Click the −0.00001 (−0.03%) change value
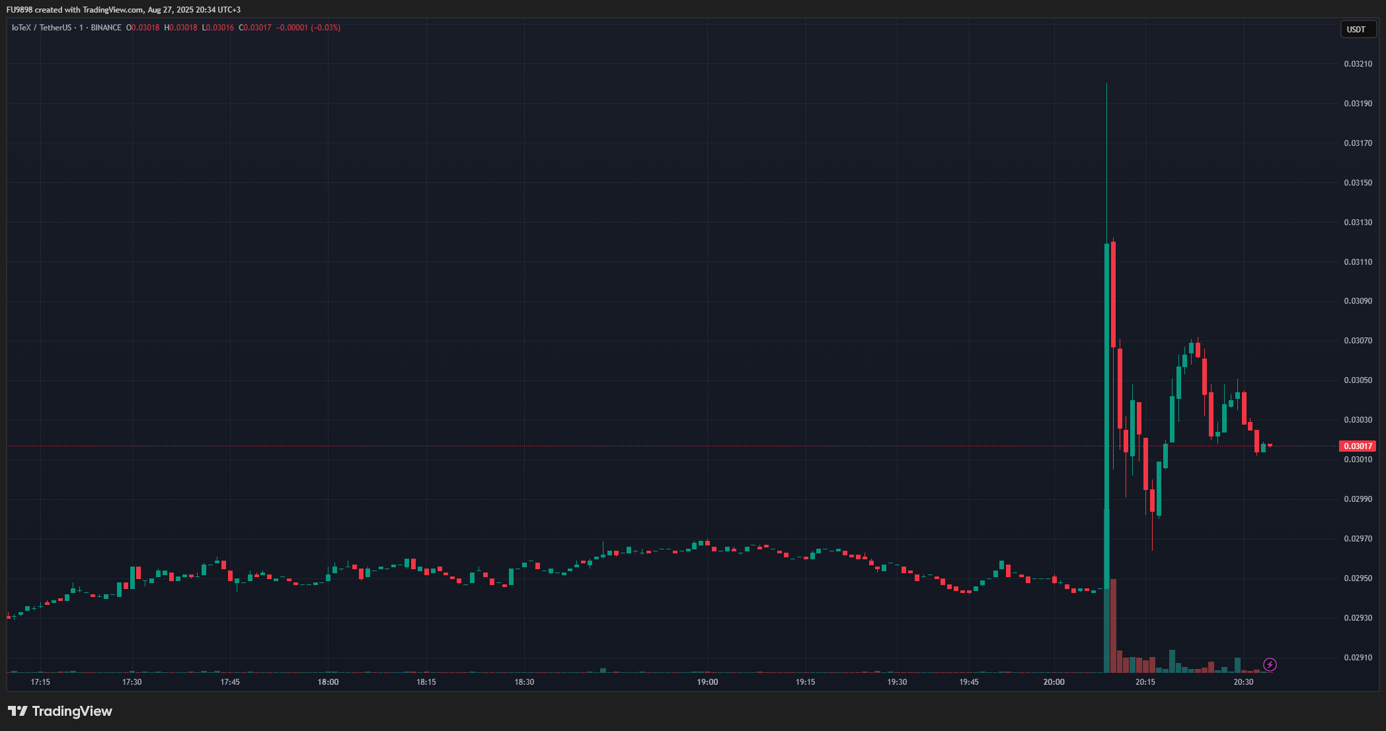Viewport: 1386px width, 731px height. coord(308,28)
